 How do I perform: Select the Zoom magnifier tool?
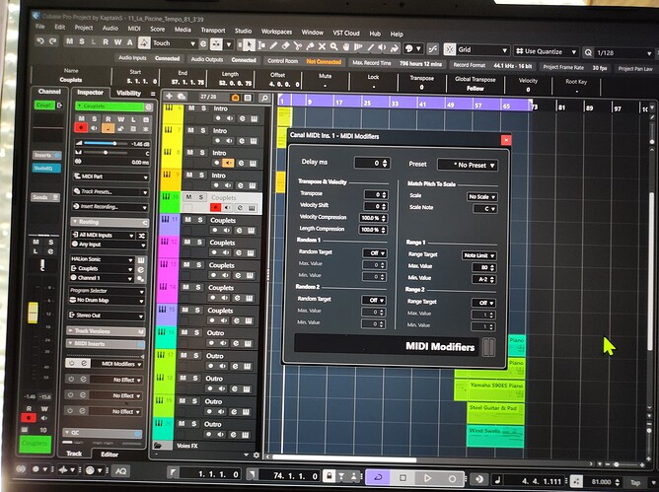tap(333, 46)
